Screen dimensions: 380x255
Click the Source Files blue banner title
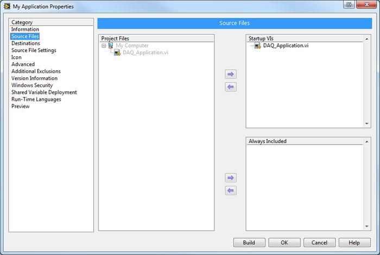tap(235, 23)
